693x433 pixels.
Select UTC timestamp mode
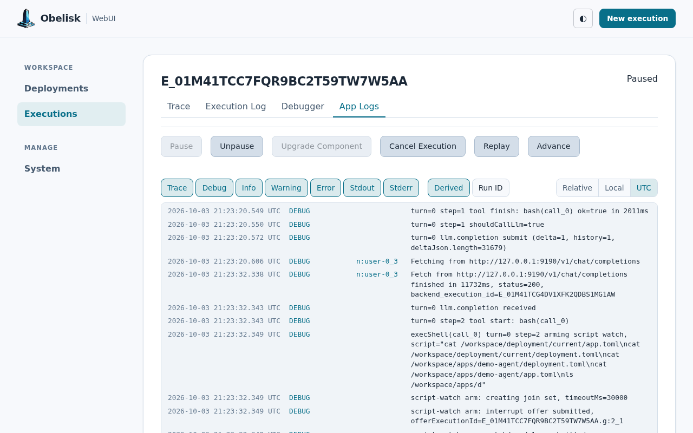[644, 188]
